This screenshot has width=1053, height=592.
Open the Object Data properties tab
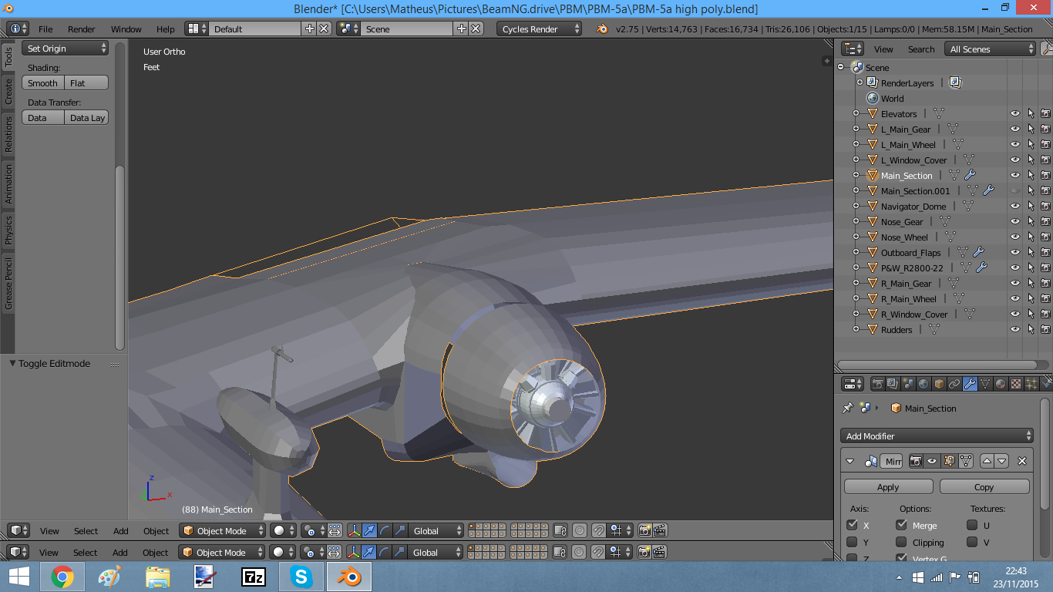pos(985,384)
